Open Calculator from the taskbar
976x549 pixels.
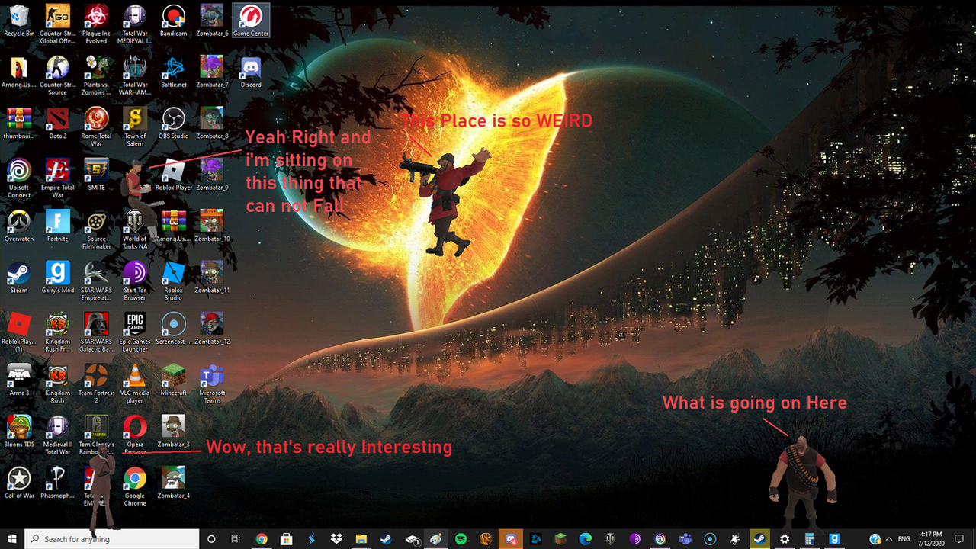pos(810,539)
